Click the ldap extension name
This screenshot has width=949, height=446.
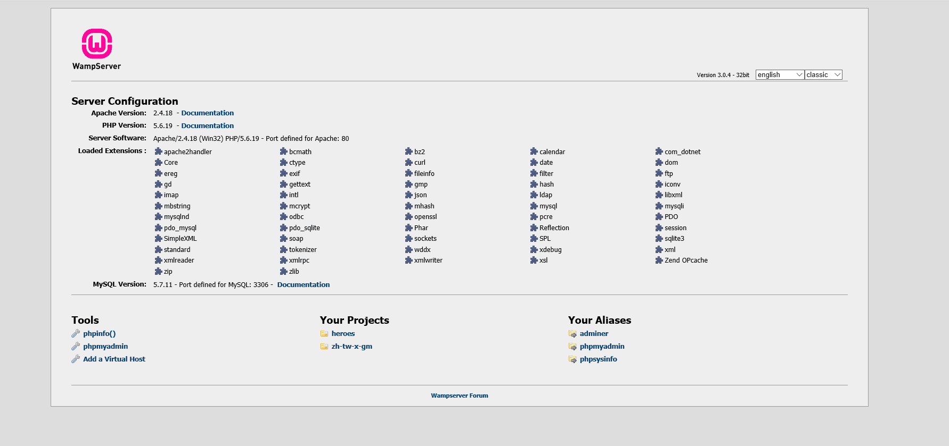[x=546, y=195]
